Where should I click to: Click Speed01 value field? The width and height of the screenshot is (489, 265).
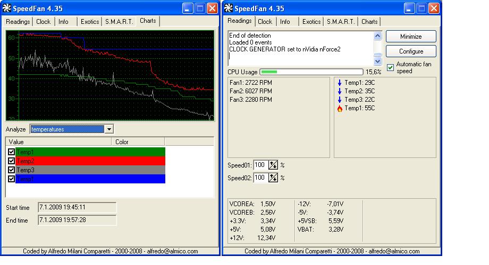click(x=261, y=165)
